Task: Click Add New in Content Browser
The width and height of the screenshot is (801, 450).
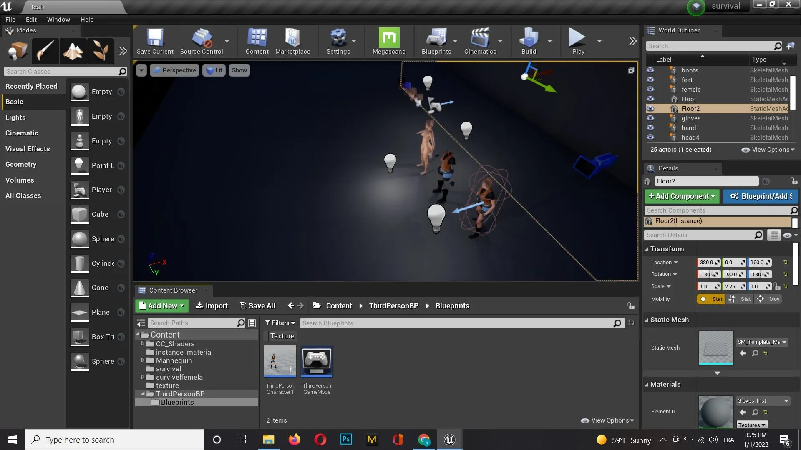Action: tap(161, 305)
